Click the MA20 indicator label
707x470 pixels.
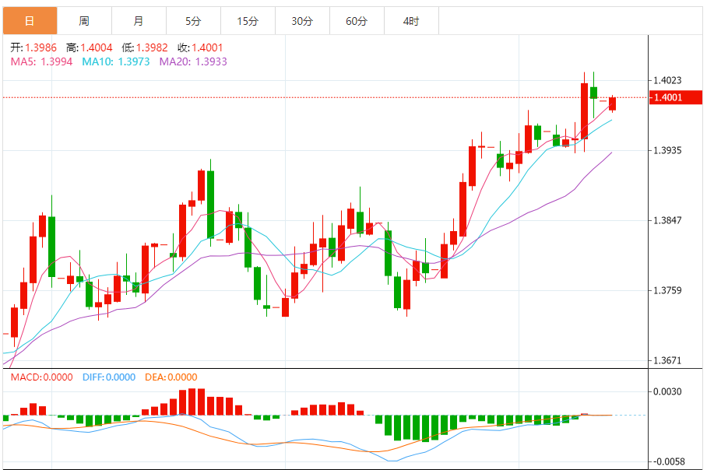tap(193, 61)
